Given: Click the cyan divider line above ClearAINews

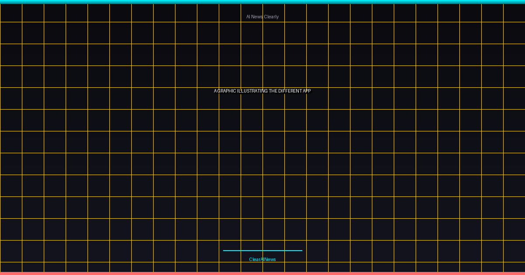Looking at the screenshot, I should coord(262,251).
